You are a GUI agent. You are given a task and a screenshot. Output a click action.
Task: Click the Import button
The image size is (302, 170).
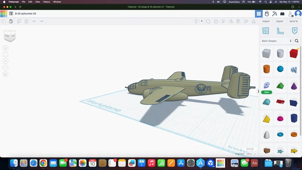click(266, 21)
